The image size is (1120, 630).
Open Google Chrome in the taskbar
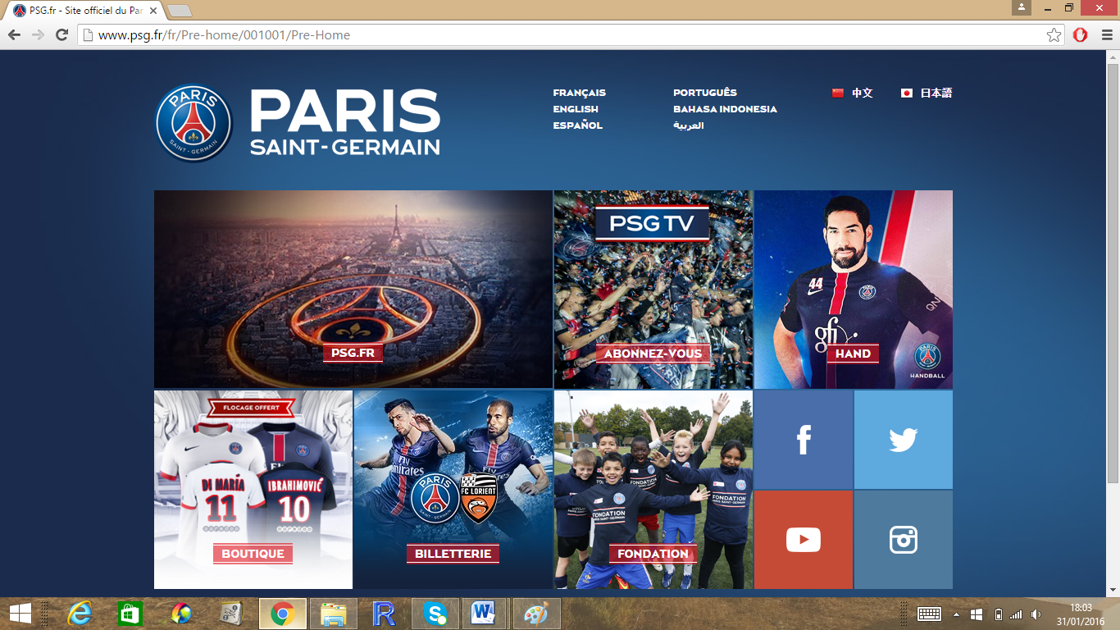(283, 614)
